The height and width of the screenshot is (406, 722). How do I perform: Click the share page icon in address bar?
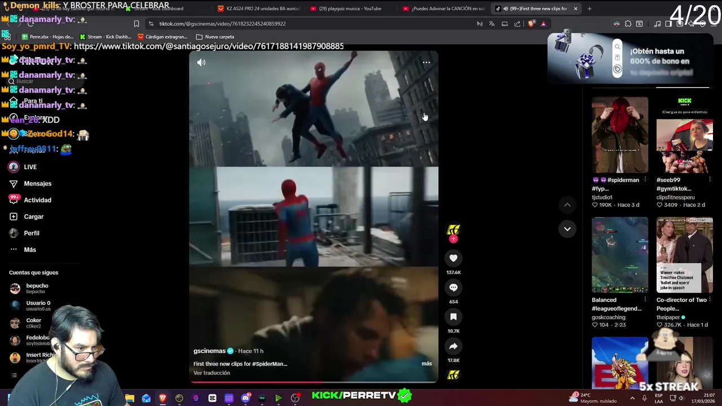517,24
